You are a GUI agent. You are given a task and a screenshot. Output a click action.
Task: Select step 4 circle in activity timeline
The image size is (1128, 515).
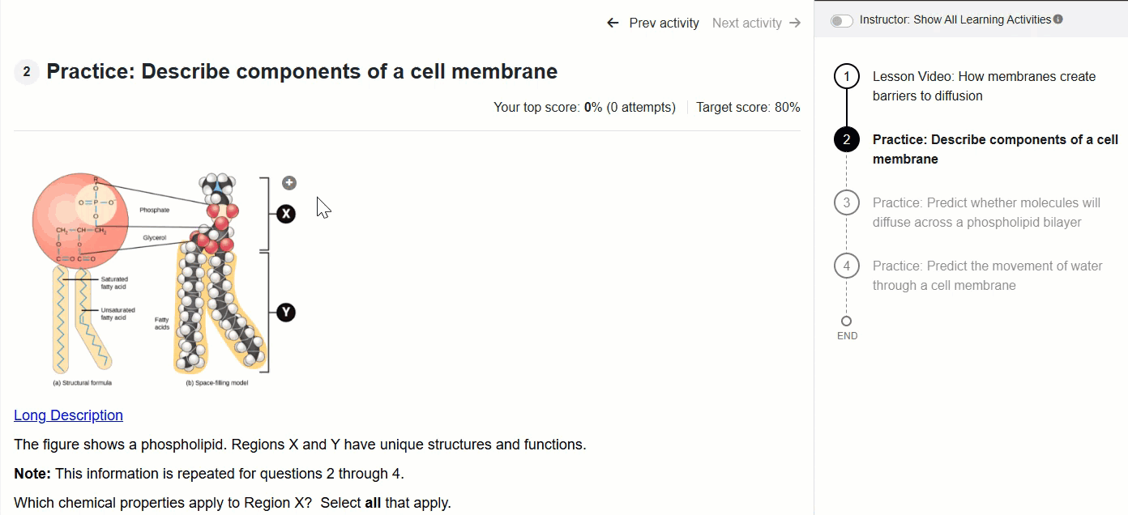pyautogui.click(x=847, y=266)
